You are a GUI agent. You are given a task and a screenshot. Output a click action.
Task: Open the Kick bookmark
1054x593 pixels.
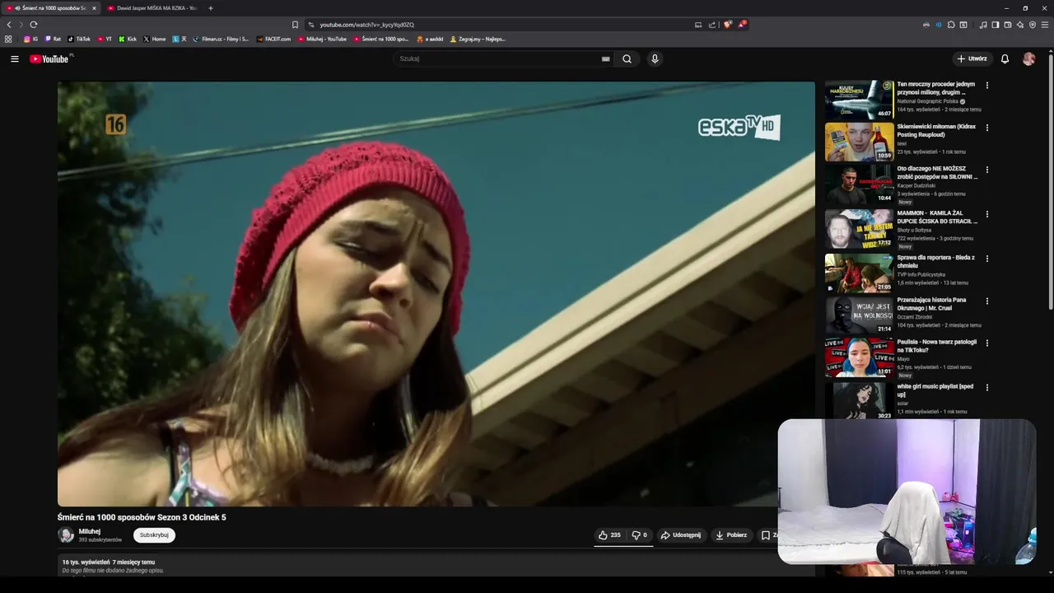coord(128,39)
